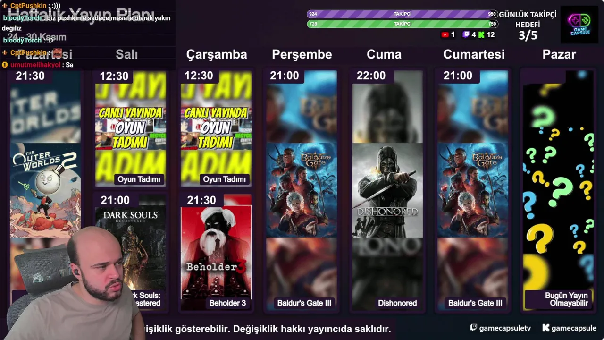This screenshot has width=604, height=340.
Task: Click the Game Capsule logo
Action: (579, 24)
